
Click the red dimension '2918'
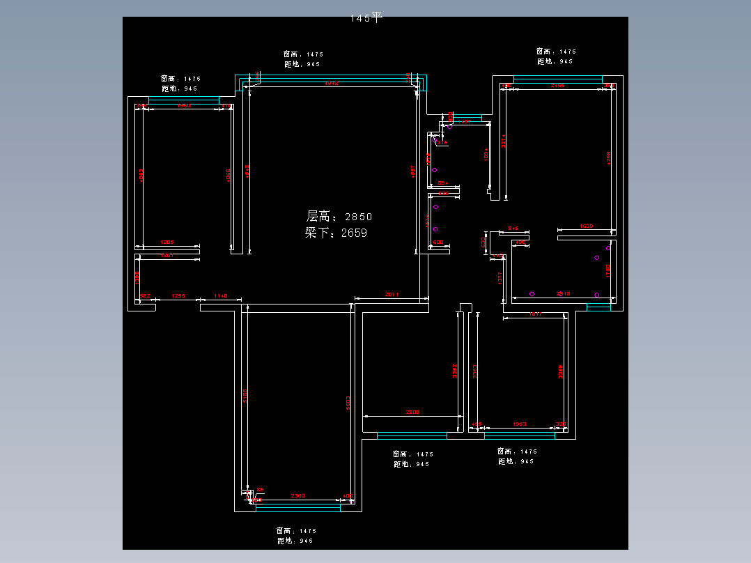pyautogui.click(x=563, y=294)
